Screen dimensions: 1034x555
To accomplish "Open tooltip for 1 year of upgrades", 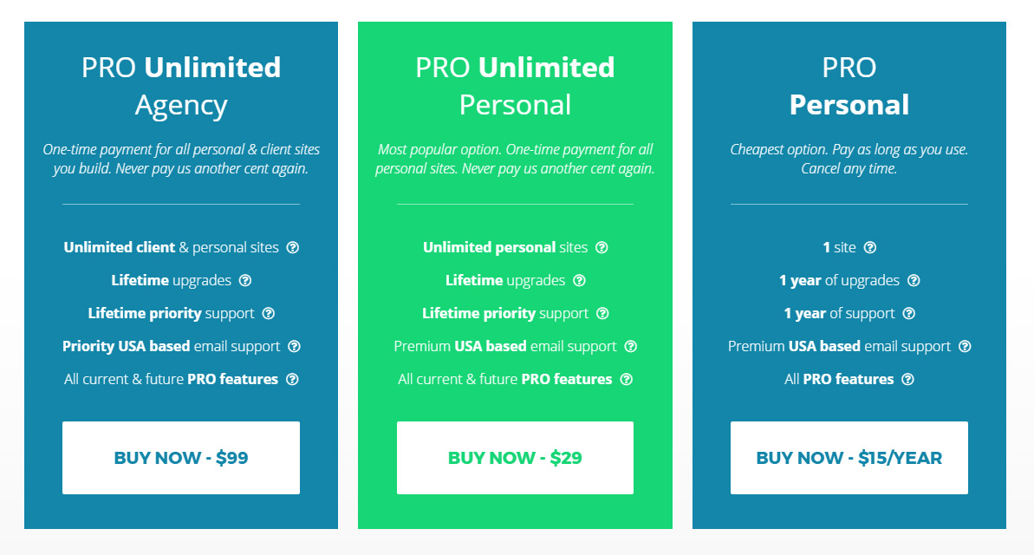I will point(914,280).
